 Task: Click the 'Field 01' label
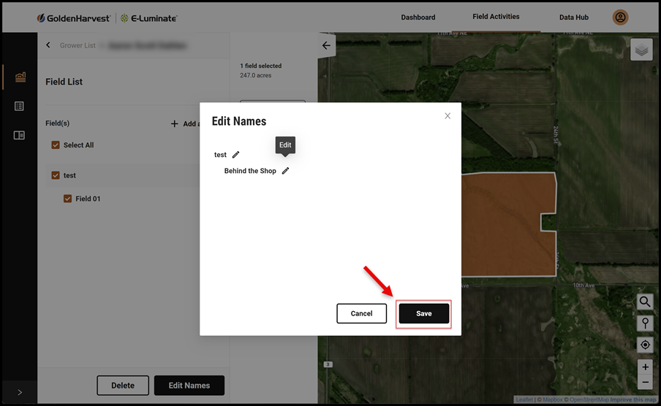click(x=88, y=199)
